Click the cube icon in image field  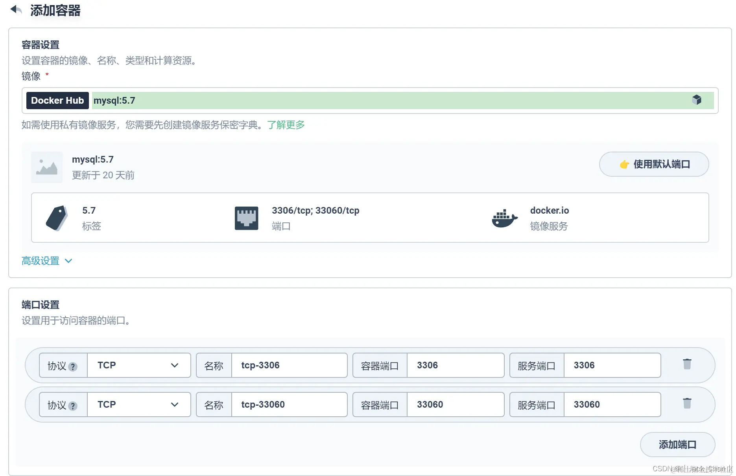(697, 100)
